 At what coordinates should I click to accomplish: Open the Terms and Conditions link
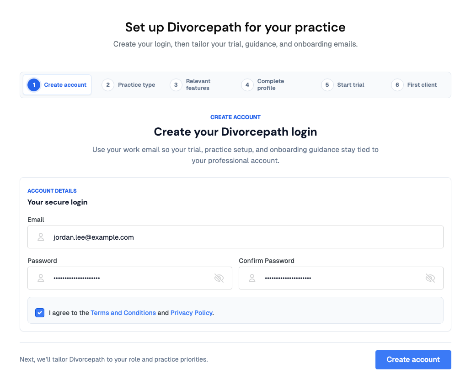123,313
